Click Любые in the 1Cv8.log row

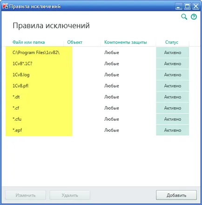click(112, 75)
